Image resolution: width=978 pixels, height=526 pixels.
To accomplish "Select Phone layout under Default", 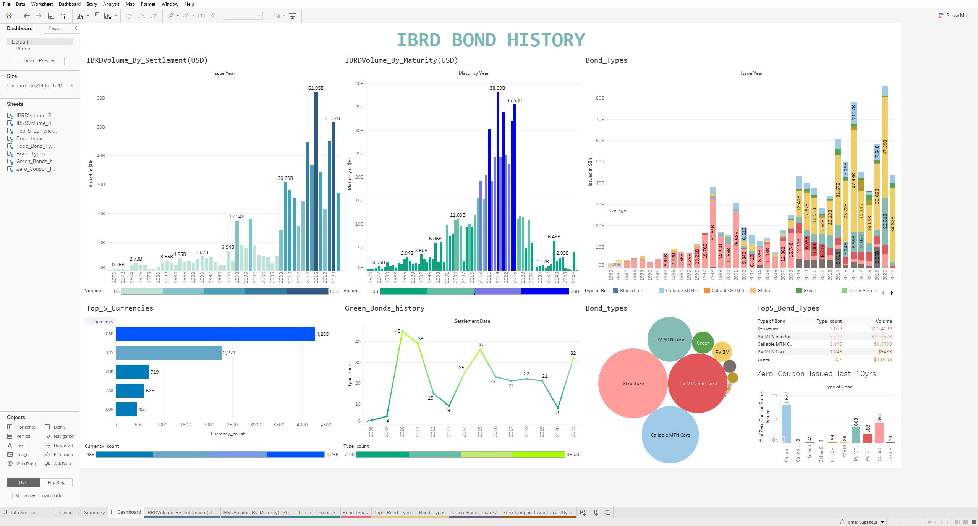I will 23,49.
